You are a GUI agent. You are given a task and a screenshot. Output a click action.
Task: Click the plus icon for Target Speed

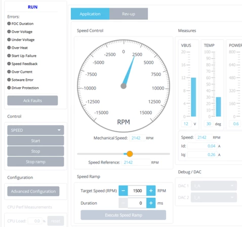click(x=151, y=191)
